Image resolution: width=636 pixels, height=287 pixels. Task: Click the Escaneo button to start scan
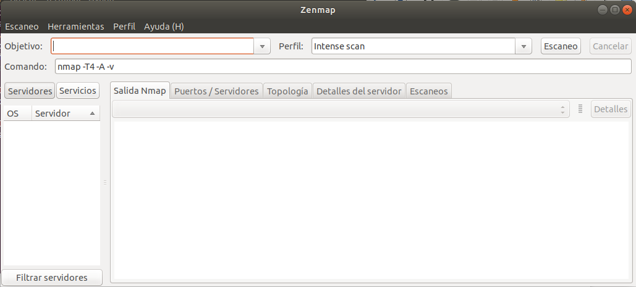[561, 46]
